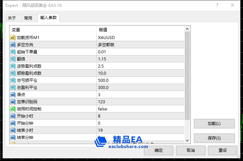Select the 启用时间控制 variable name
Screen dimensions: 243x161
click(x=29, y=109)
